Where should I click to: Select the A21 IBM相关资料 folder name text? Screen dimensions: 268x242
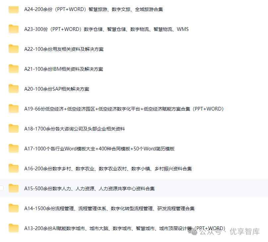(63, 69)
